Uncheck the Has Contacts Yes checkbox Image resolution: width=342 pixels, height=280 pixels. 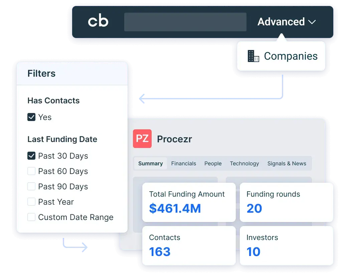[31, 117]
